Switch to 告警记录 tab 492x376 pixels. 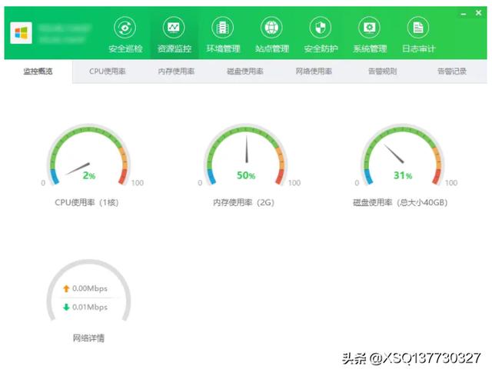pos(452,72)
